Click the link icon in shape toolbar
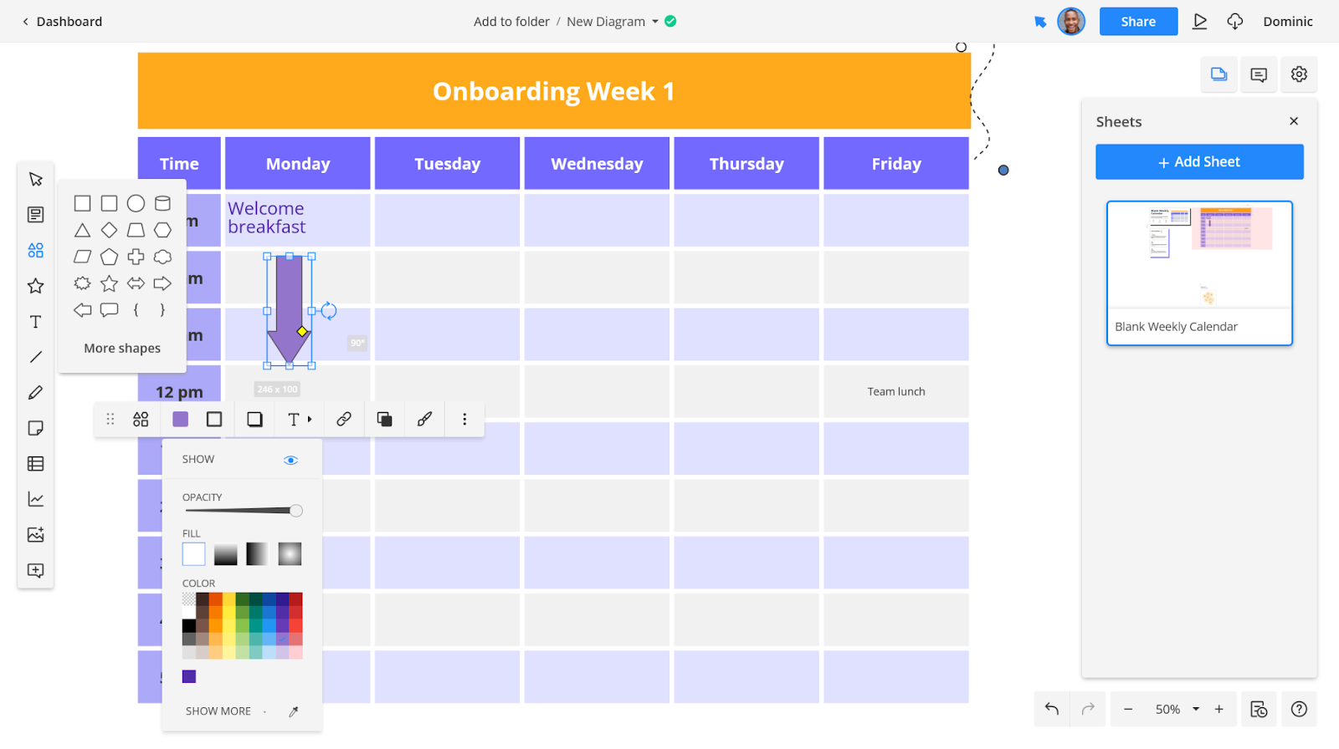Screen dimensions: 1339x749 click(x=344, y=420)
